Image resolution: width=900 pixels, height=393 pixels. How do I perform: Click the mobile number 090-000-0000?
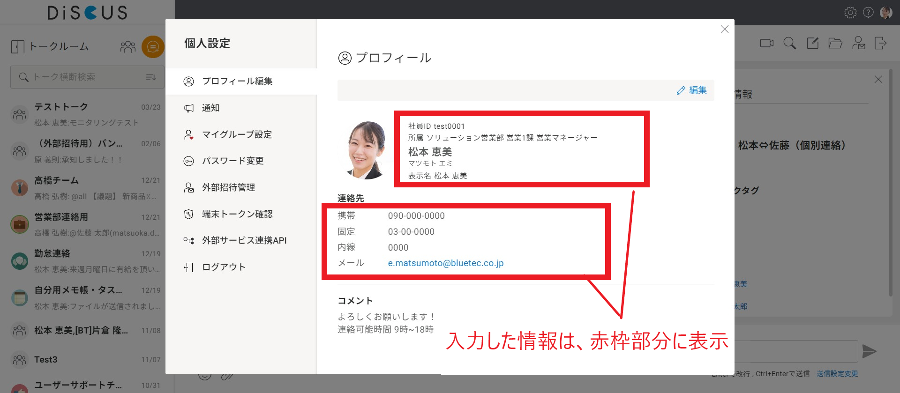pos(416,216)
